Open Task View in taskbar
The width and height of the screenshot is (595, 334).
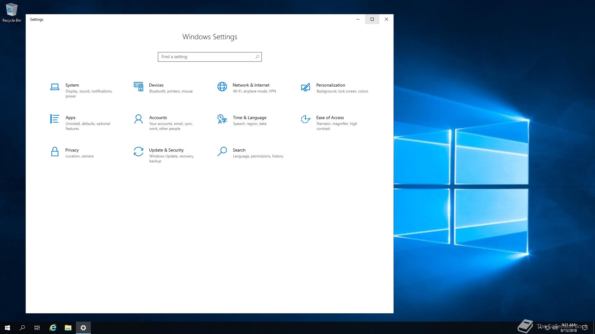(x=37, y=328)
